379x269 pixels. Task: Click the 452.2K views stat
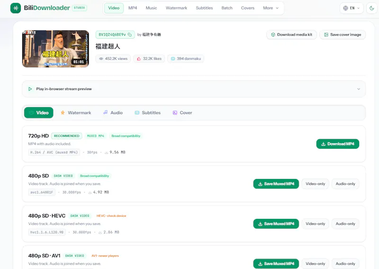click(113, 59)
